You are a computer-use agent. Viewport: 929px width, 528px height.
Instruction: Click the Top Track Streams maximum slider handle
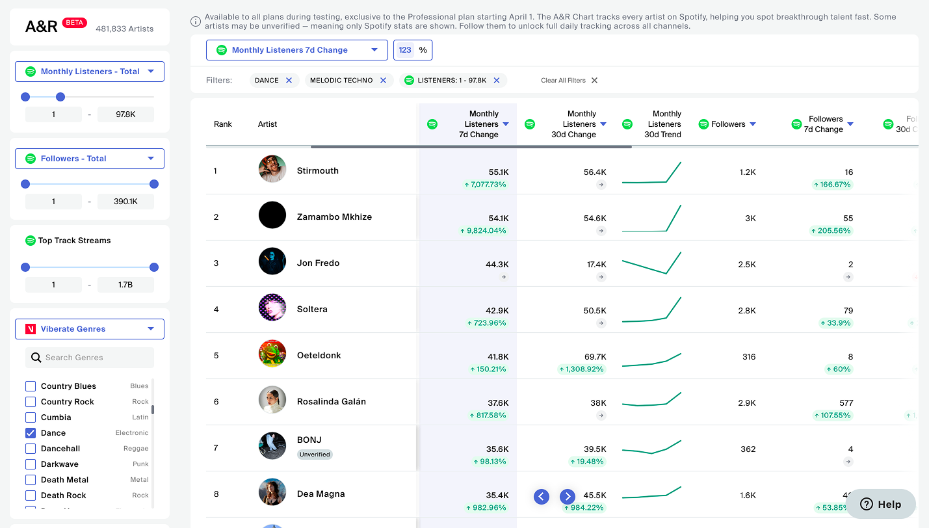[x=154, y=267]
